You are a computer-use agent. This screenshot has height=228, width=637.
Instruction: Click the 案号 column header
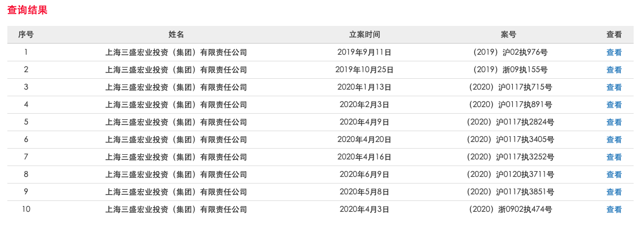click(508, 34)
